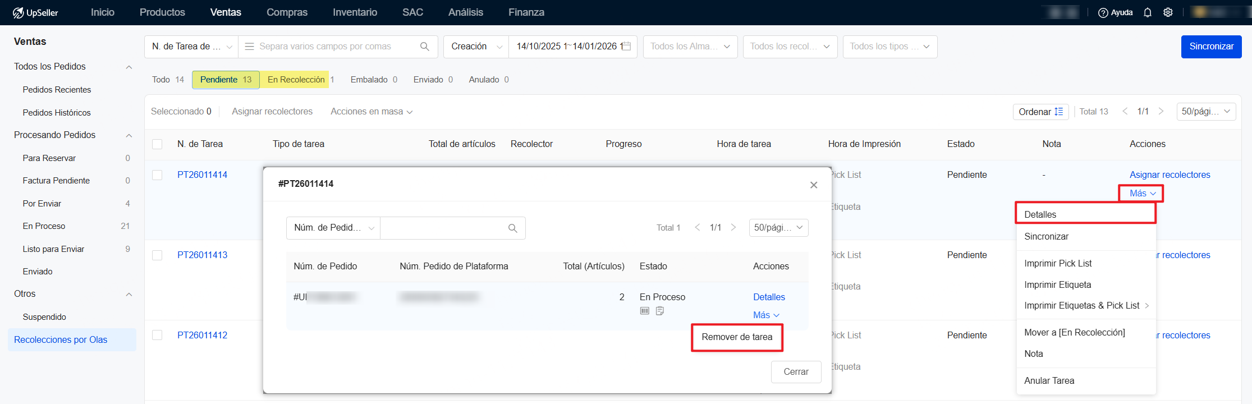Click the barcode icon under En Proceso
This screenshot has height=404, width=1252.
coord(645,311)
